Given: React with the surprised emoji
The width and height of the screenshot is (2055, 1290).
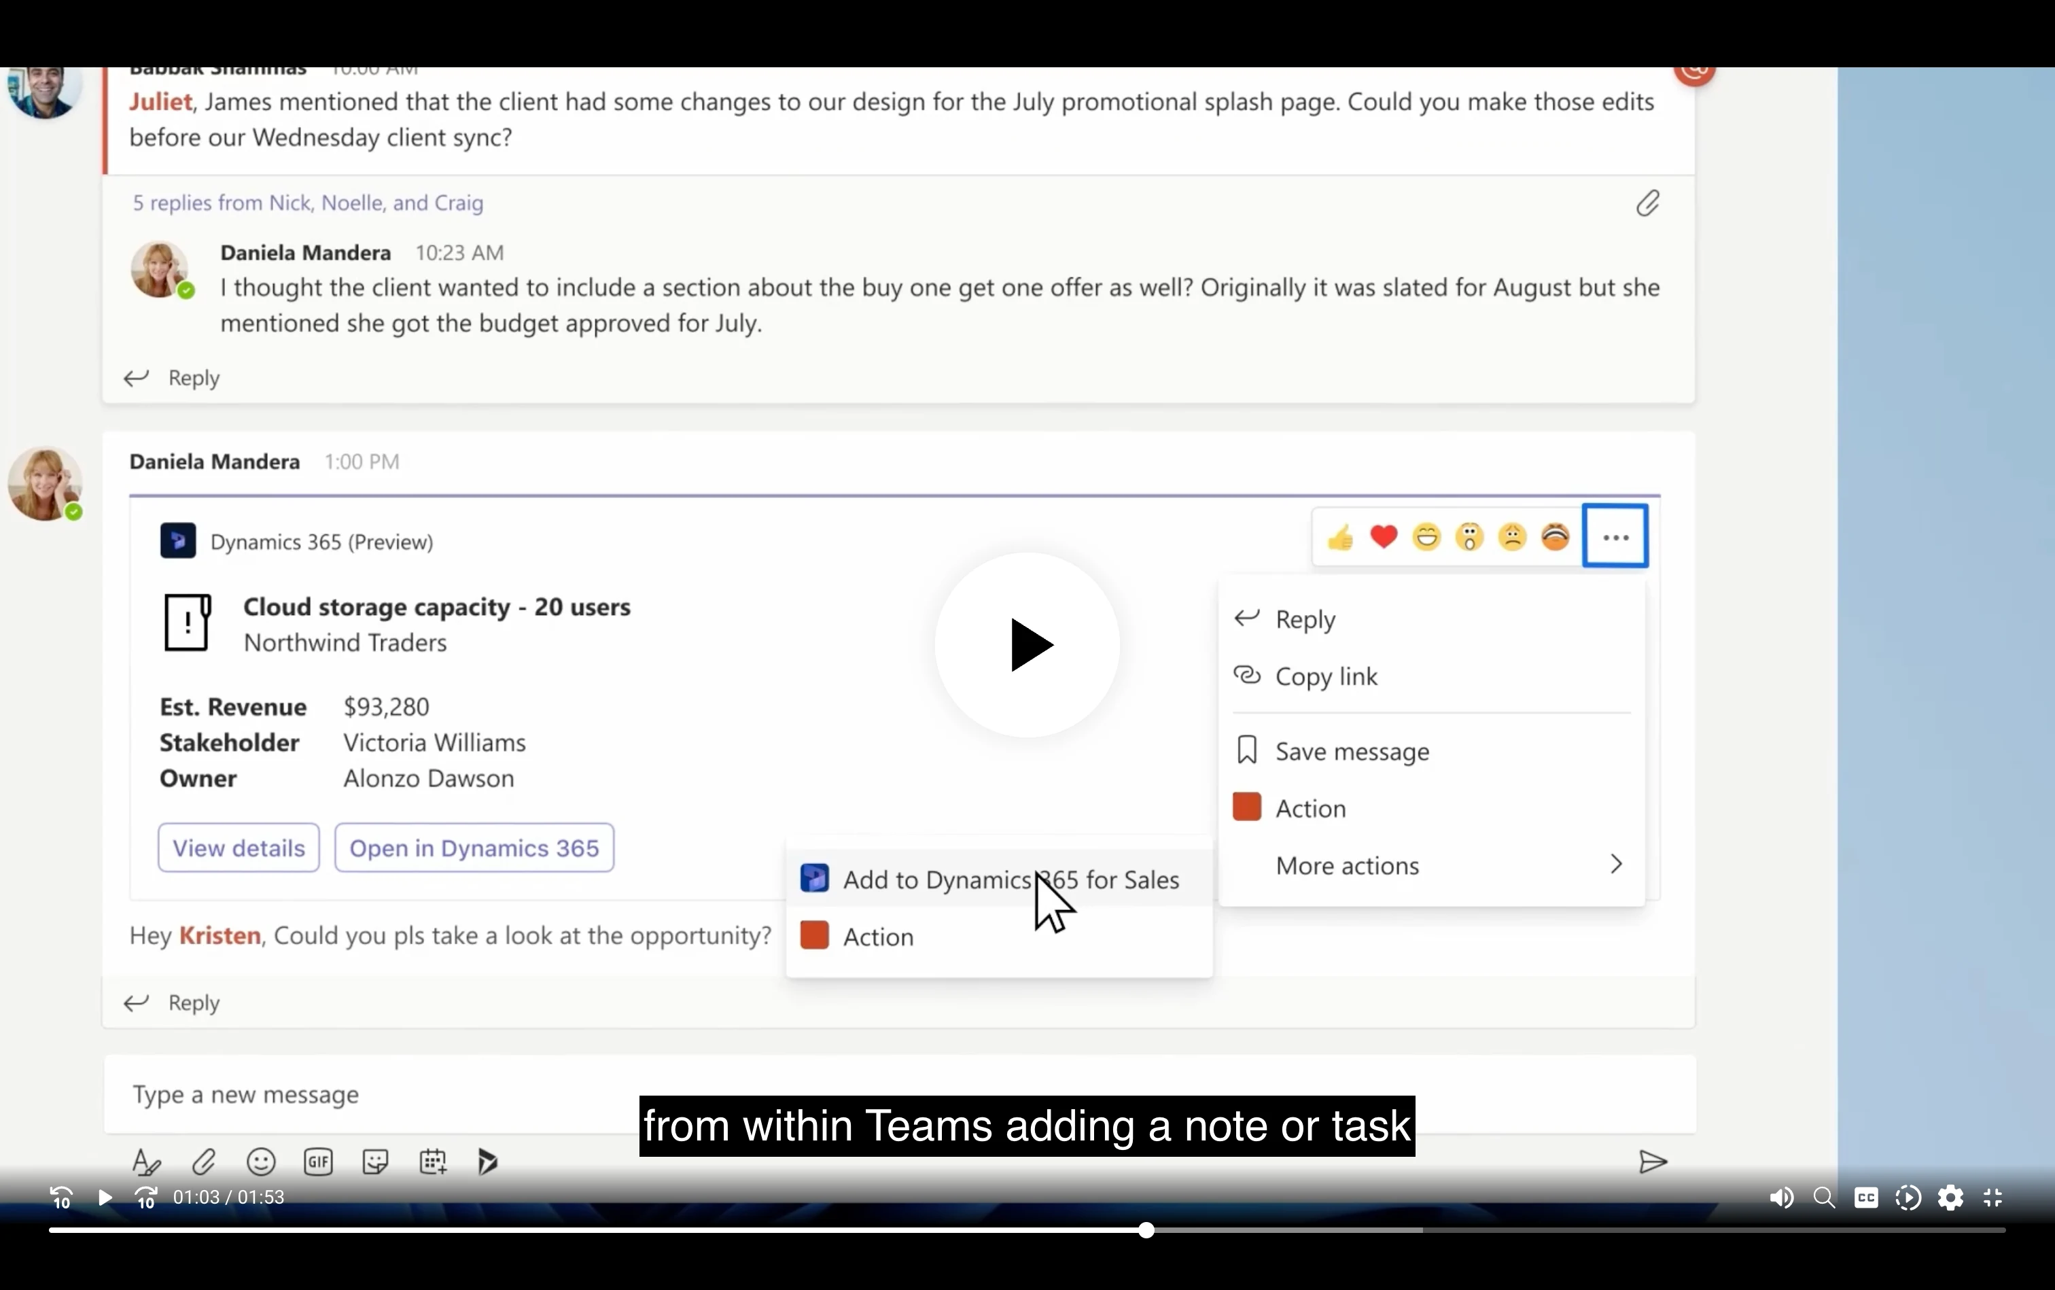Looking at the screenshot, I should point(1470,538).
